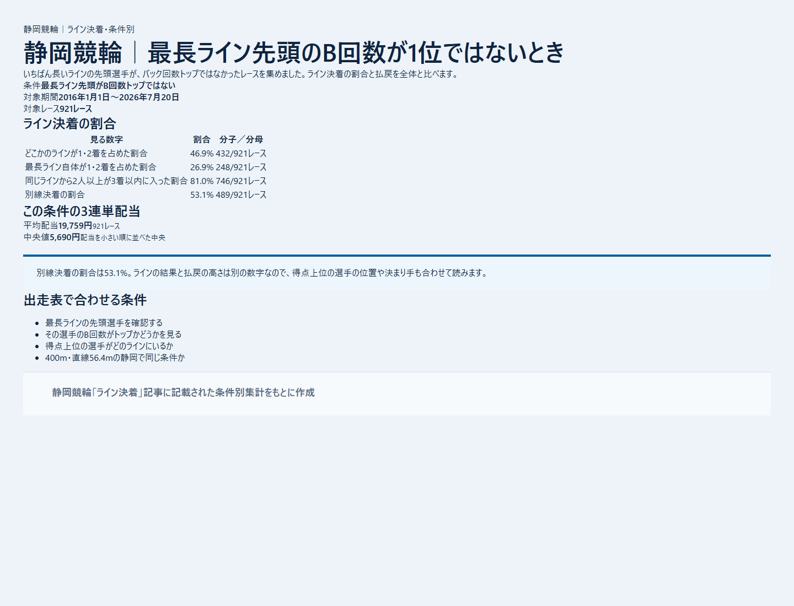This screenshot has height=606, width=794.
Task: Click the row label 同じラインから2人以上が3着以内に入った割合
Action: pos(106,181)
